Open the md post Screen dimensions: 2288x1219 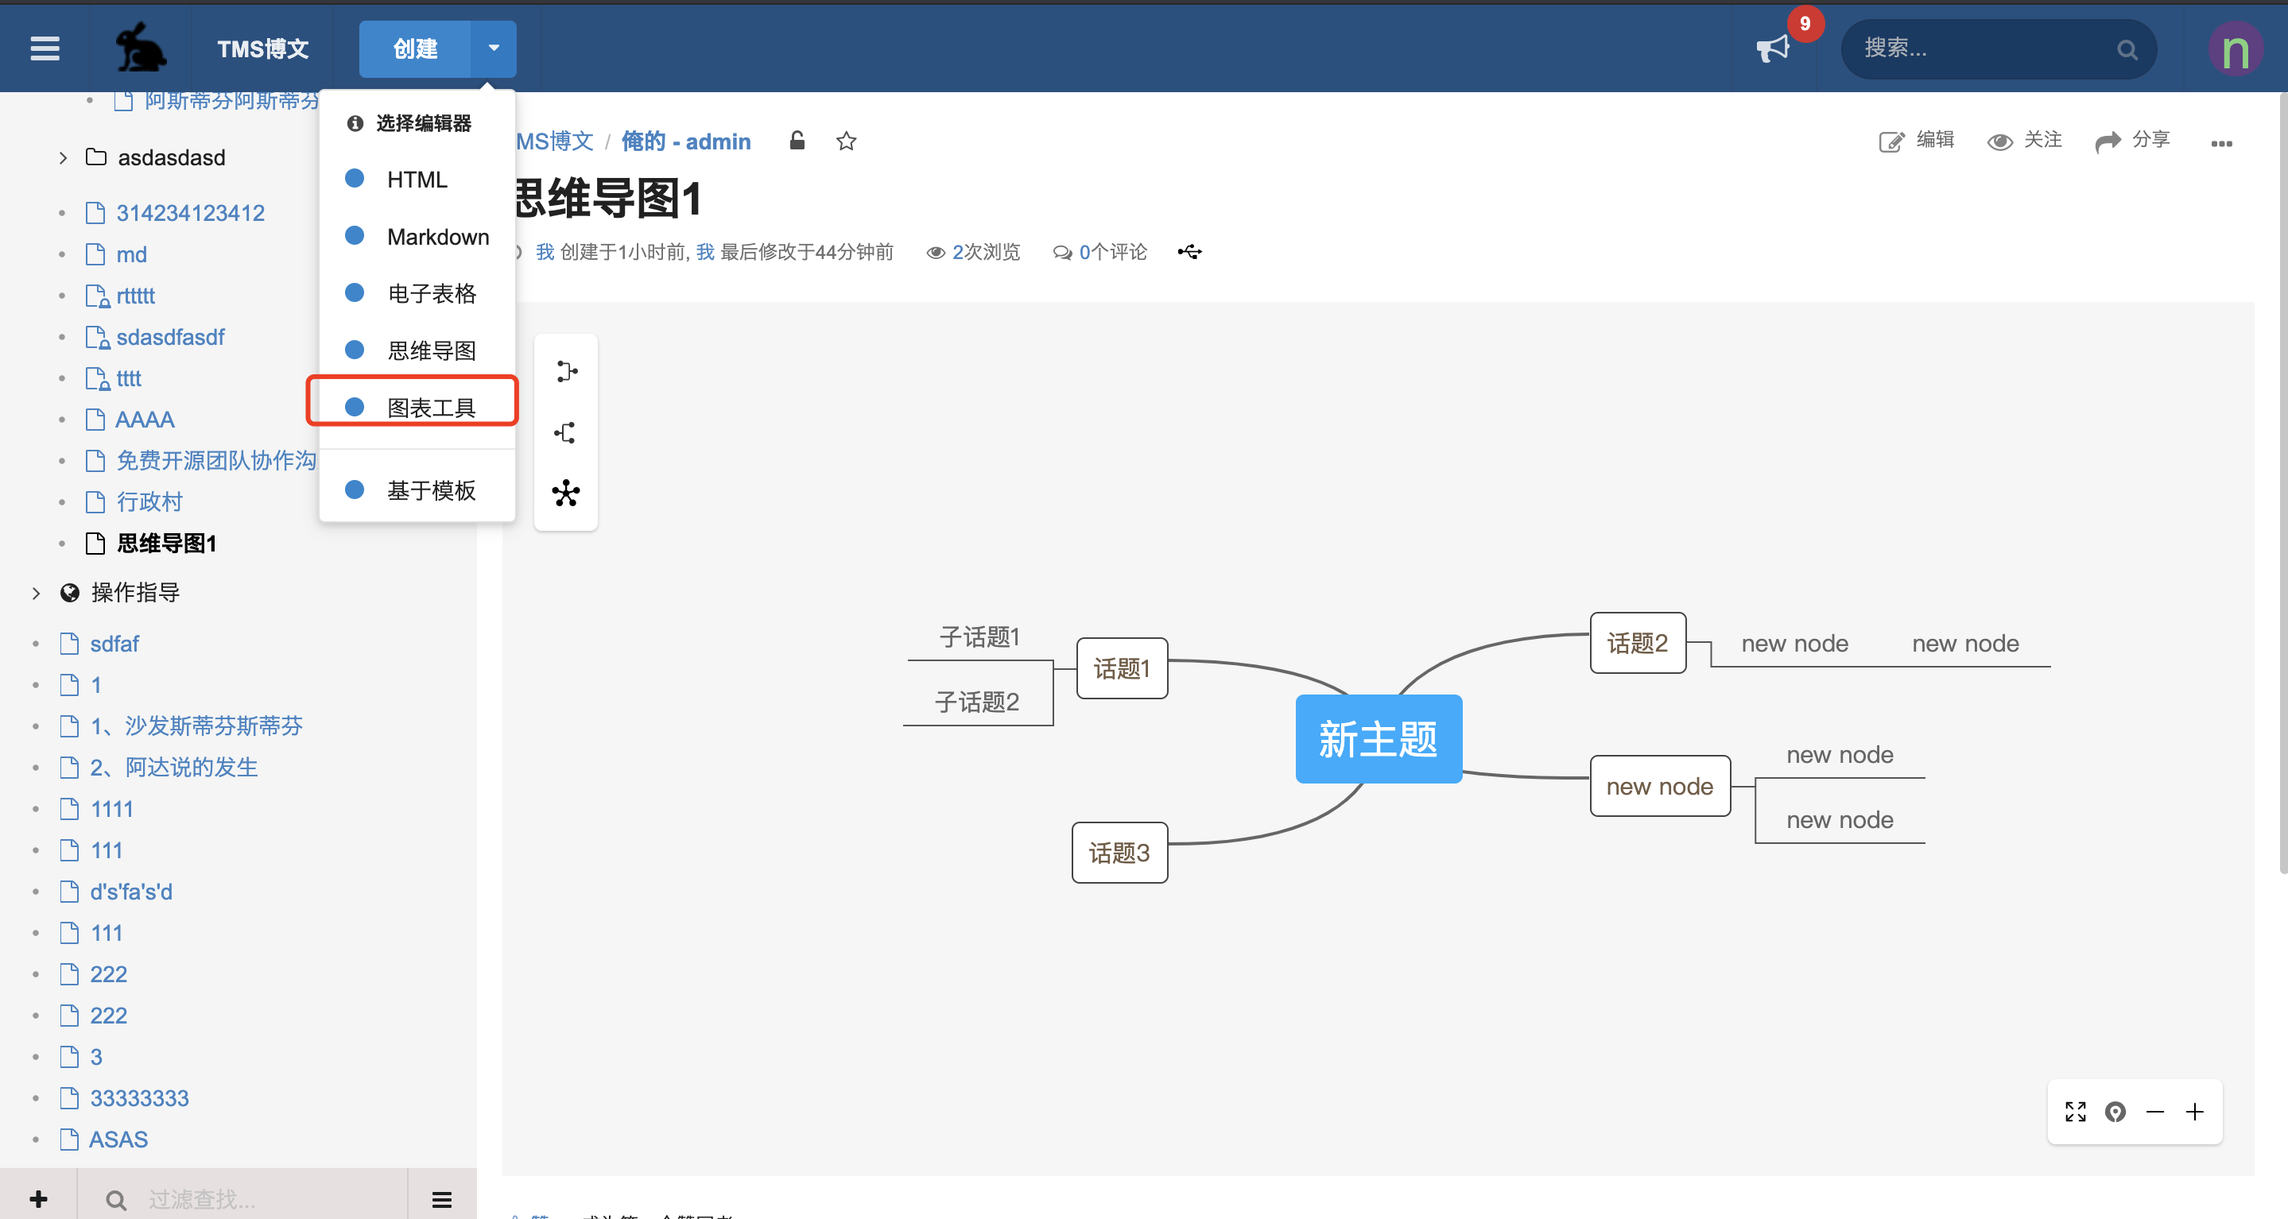click(x=131, y=255)
